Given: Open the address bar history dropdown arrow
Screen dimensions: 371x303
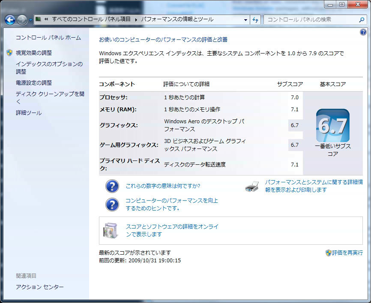Looking at the screenshot, I should [x=245, y=20].
